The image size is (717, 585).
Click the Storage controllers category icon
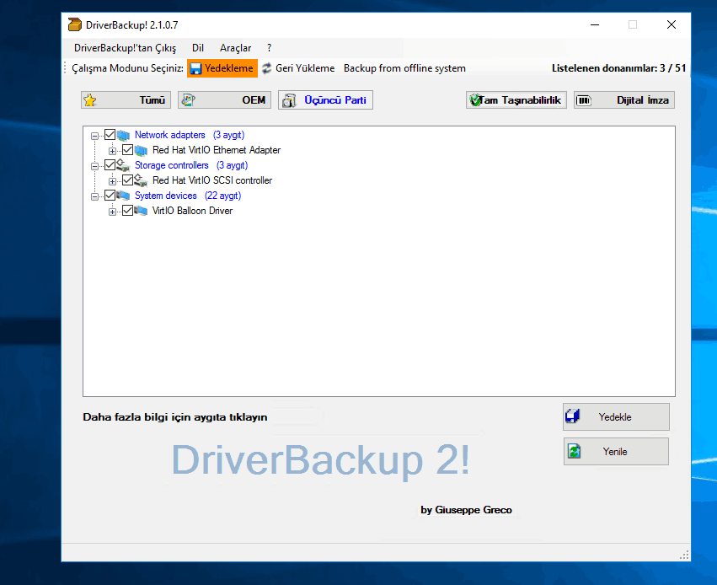click(123, 165)
